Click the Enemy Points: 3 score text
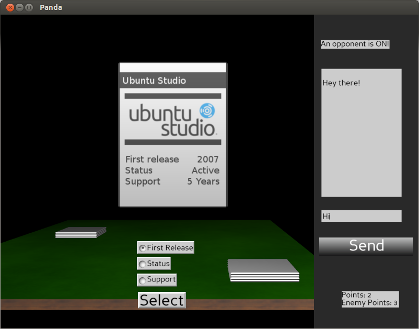The image size is (419, 329). 369,303
